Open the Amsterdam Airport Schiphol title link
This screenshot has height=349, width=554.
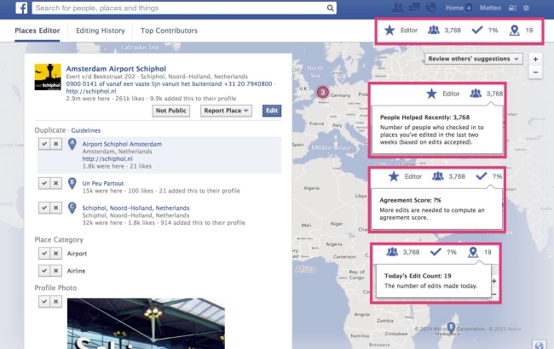(116, 69)
